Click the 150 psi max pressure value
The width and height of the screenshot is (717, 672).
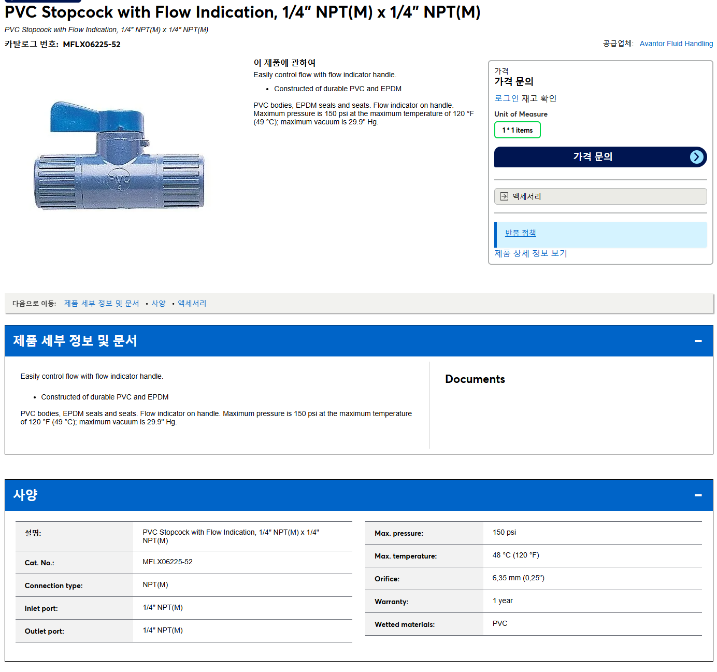[x=504, y=533]
